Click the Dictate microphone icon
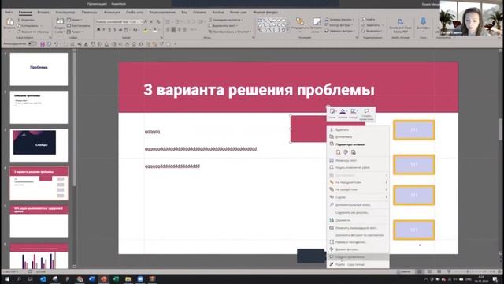The width and height of the screenshot is (504, 284). pos(423,21)
